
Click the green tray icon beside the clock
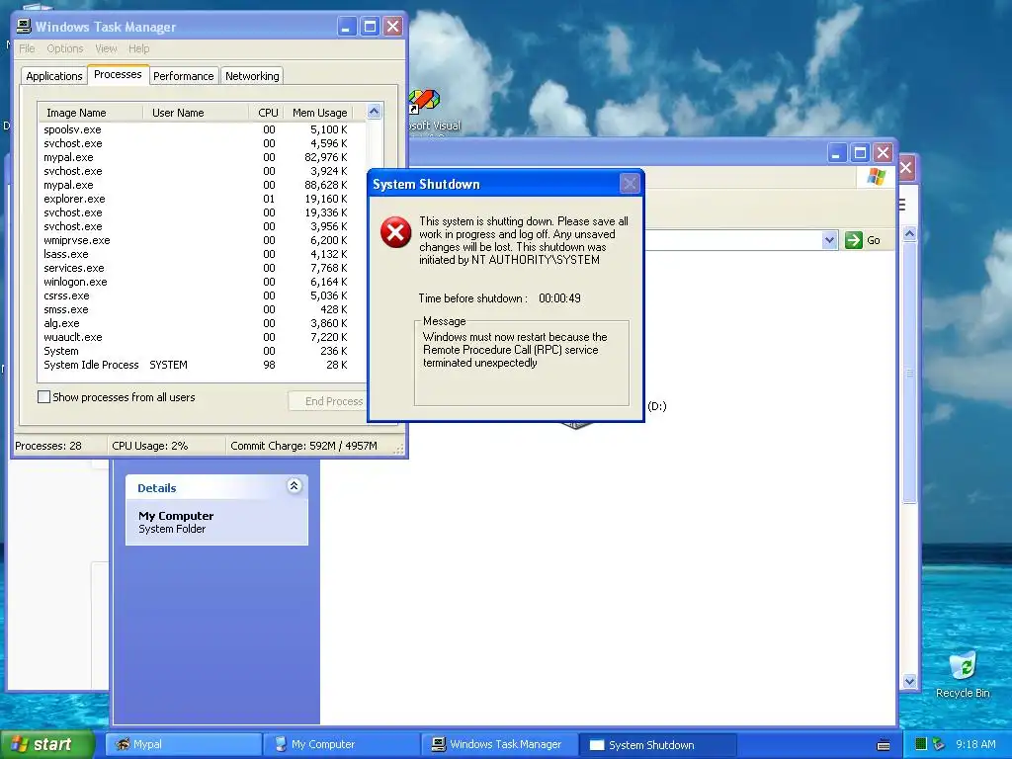click(x=921, y=744)
